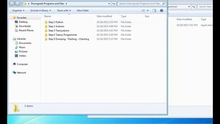Click the Computer icon in navigation pane

pos(14,64)
